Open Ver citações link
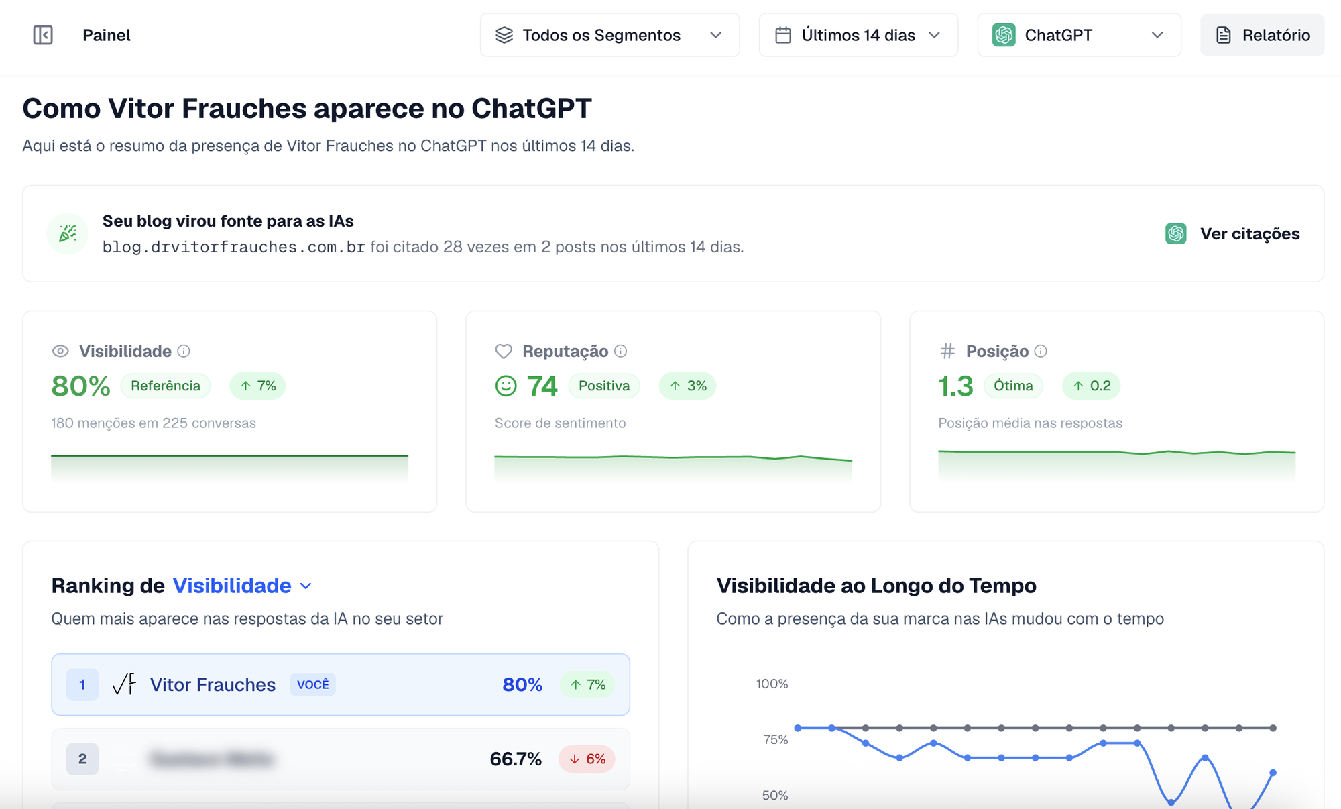The width and height of the screenshot is (1341, 809). pos(1250,233)
